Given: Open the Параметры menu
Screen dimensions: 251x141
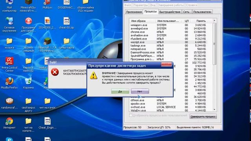Looking at the screenshot, I should click(x=141, y=5).
